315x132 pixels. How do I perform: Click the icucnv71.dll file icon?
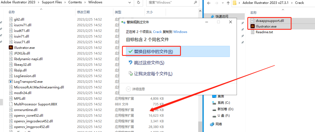click(x=11, y=25)
